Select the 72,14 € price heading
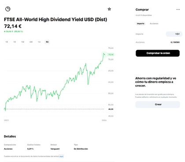 (x=13, y=26)
